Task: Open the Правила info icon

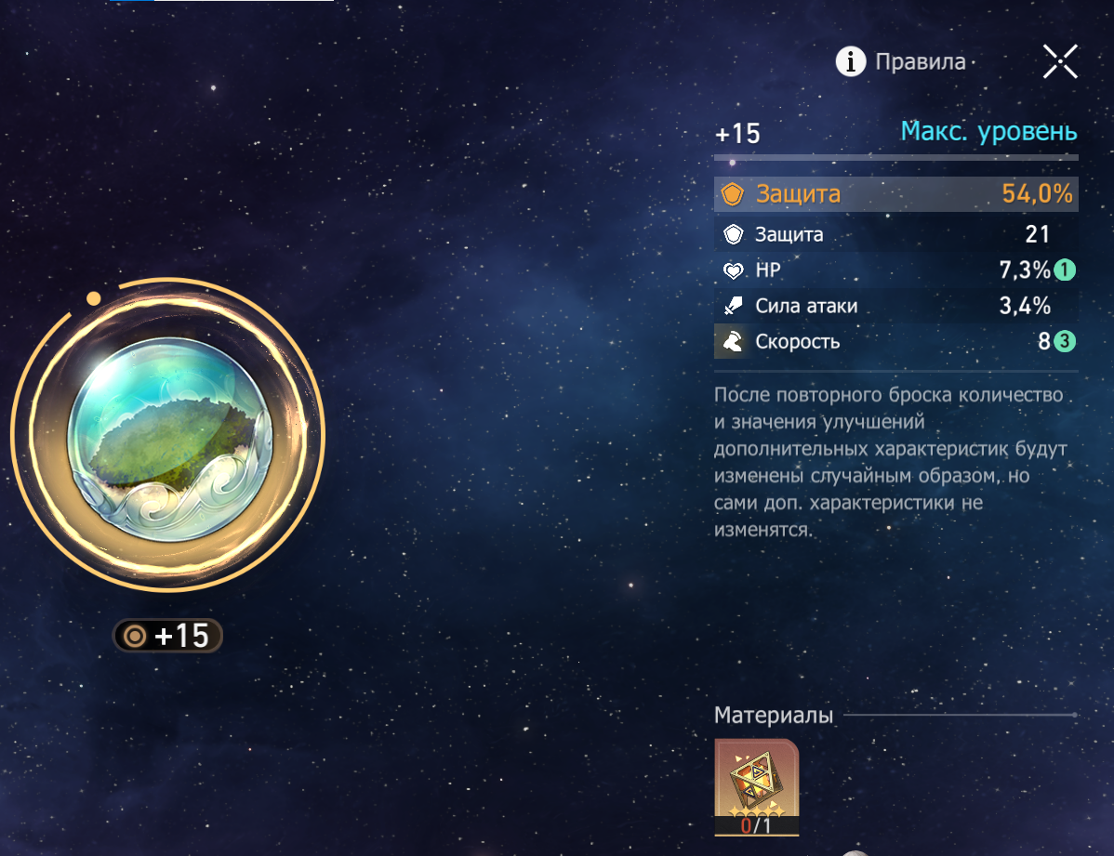Action: tap(850, 61)
